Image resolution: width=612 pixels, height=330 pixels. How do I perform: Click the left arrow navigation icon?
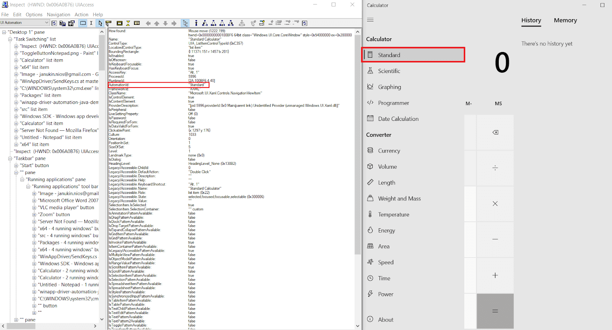tap(148, 23)
